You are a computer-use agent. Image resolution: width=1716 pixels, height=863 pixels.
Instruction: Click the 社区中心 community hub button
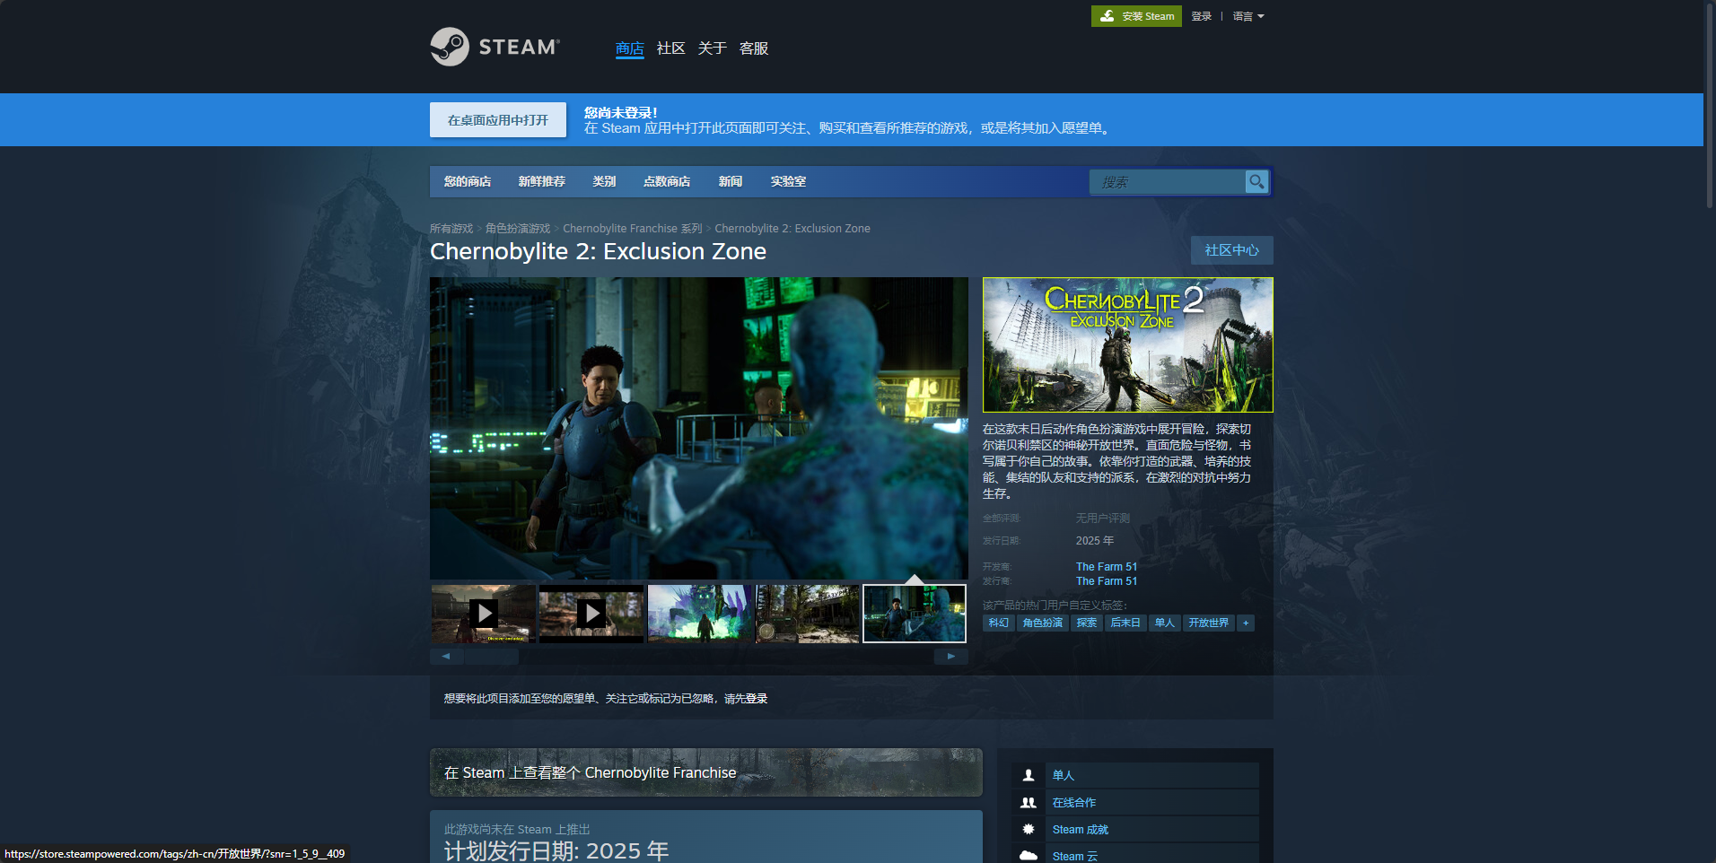(x=1232, y=250)
